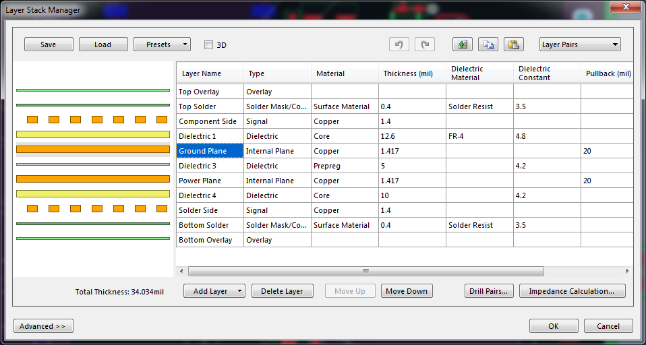Click the export image icon left of Copy
Viewport: 646px width, 345px height.
[x=463, y=44]
